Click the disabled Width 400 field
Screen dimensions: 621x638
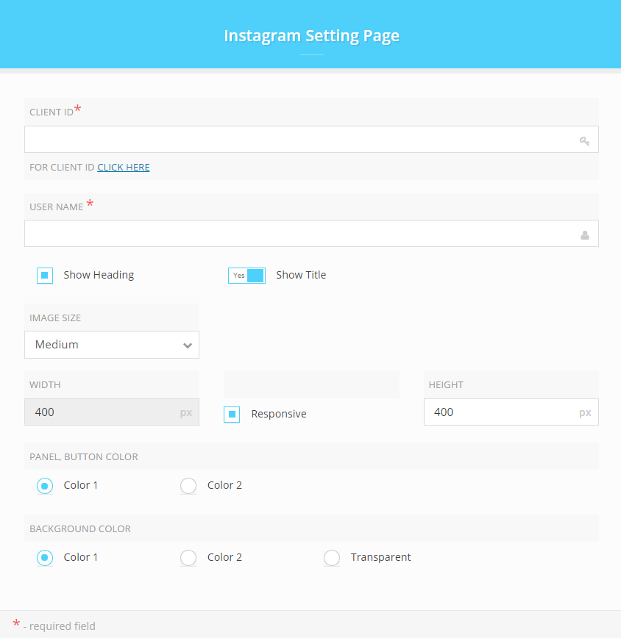[x=112, y=412]
